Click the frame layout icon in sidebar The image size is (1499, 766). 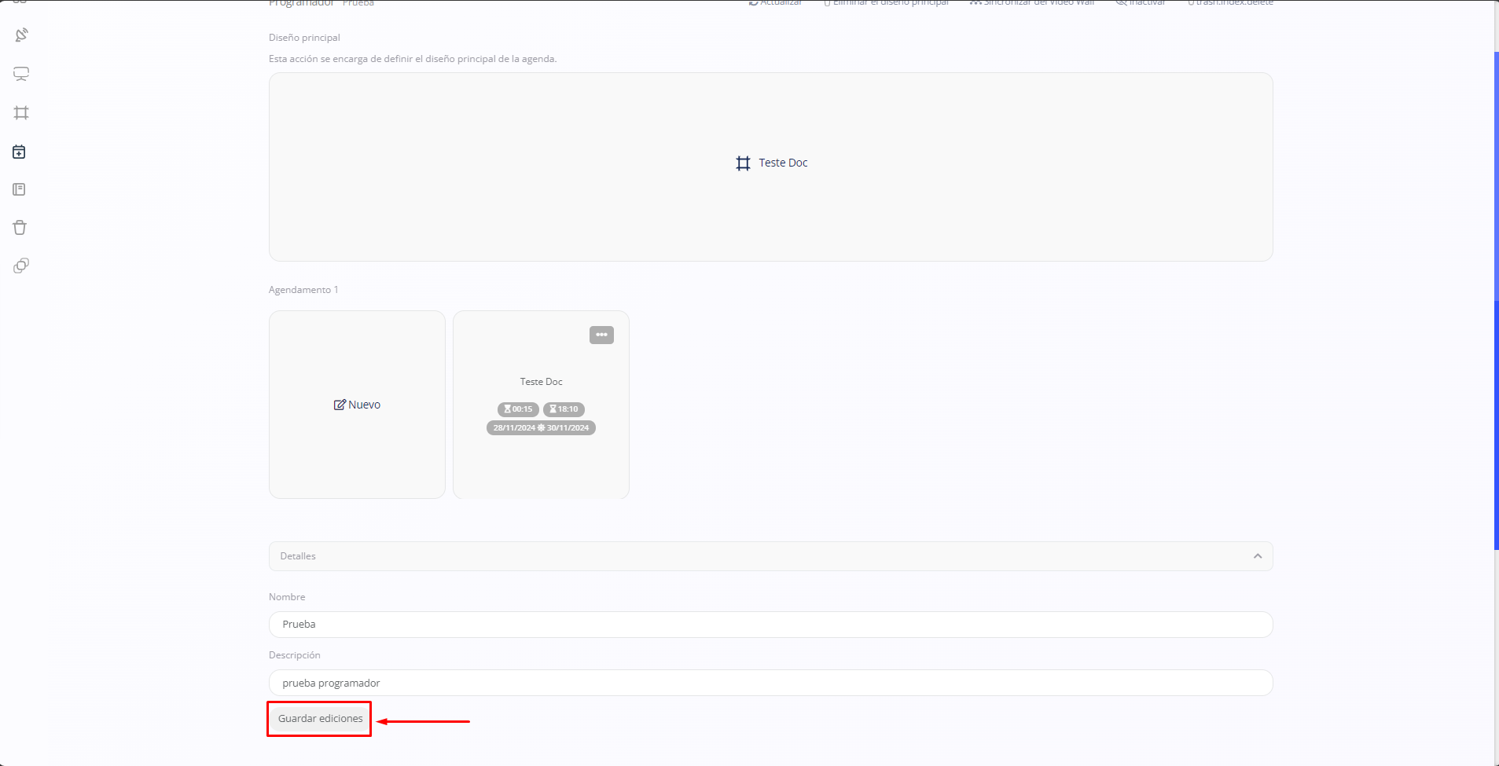tap(21, 113)
